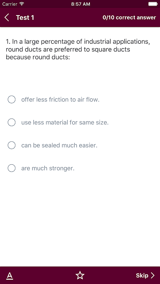The width and height of the screenshot is (160, 284).
Task: Tap the 8:57 AM clock
Action: coord(81,4)
